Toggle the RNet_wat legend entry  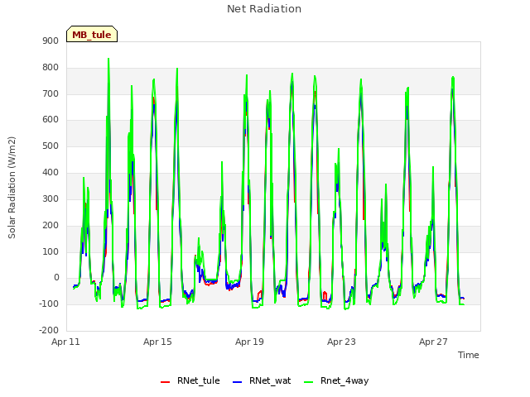tap(262, 380)
